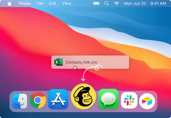Select the Contacts_folk.csv file name
171x118 pixels.
pyautogui.click(x=81, y=62)
